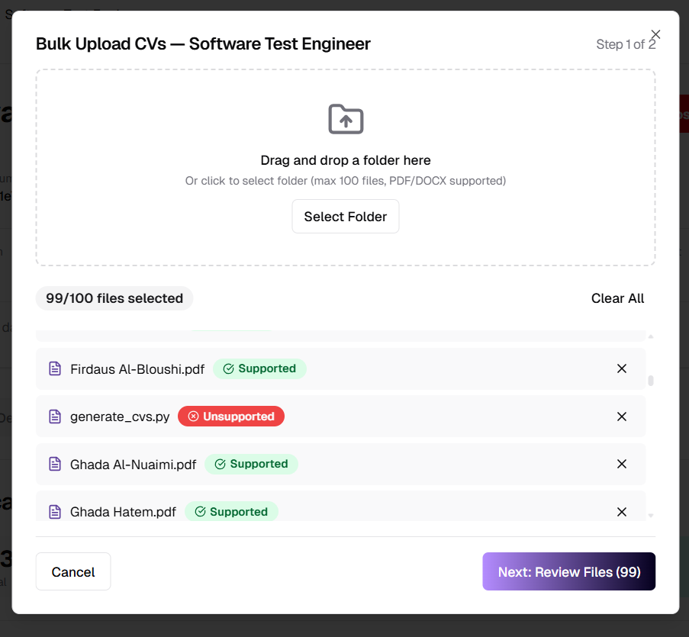Remove generate_cvs.py from the list
The height and width of the screenshot is (637, 689).
click(x=622, y=417)
